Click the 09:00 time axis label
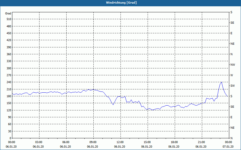The image size is (241, 150). 94,142
